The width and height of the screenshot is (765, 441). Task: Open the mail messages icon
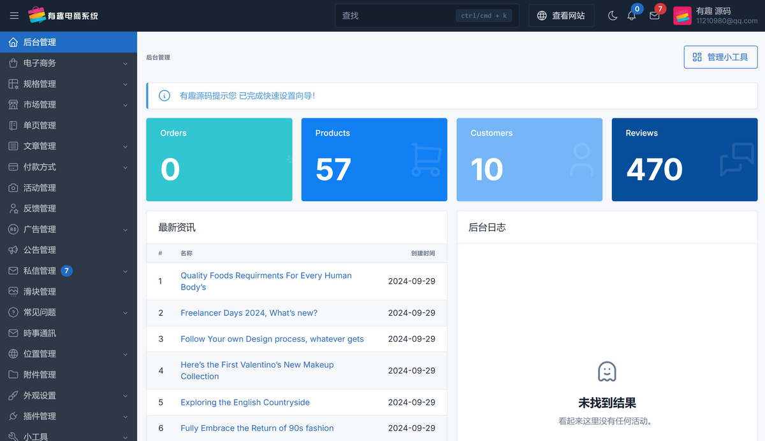tap(654, 16)
